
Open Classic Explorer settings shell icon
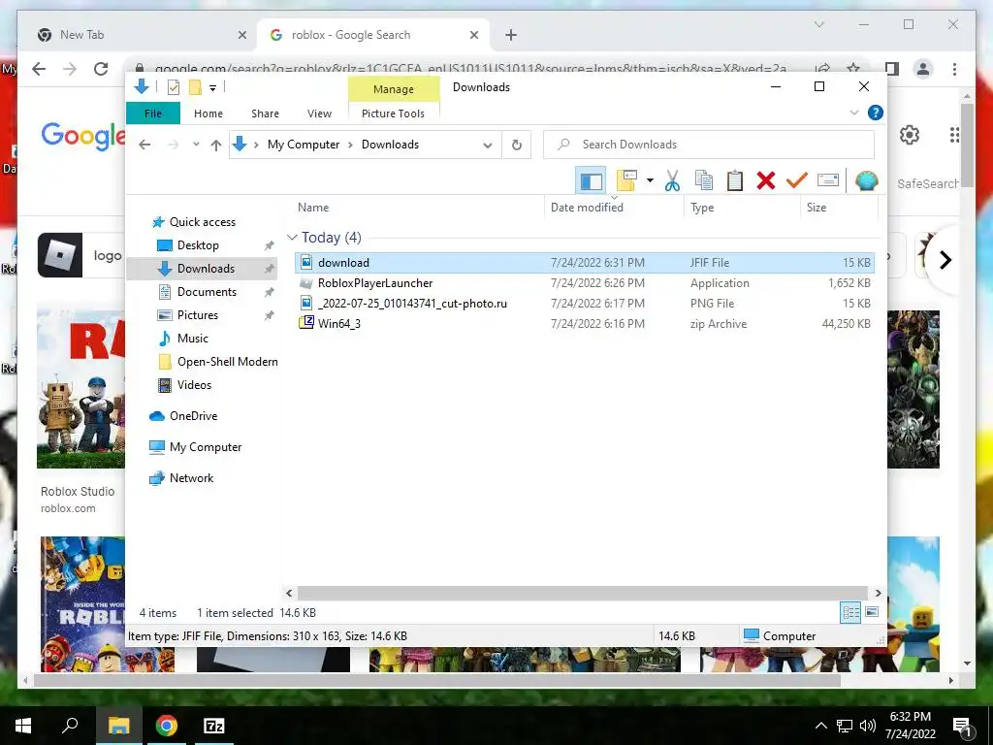[866, 180]
